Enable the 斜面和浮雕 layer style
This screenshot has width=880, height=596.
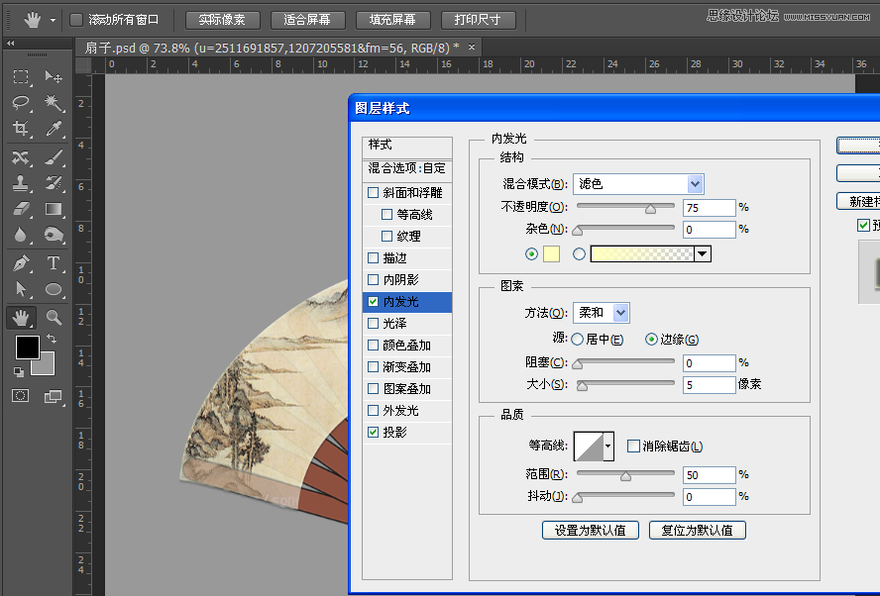(x=373, y=192)
